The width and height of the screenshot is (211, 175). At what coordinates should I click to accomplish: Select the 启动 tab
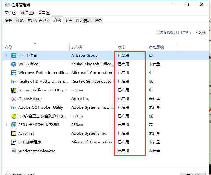coord(57,20)
